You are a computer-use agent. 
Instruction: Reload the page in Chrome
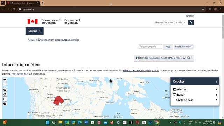[x=14, y=9]
